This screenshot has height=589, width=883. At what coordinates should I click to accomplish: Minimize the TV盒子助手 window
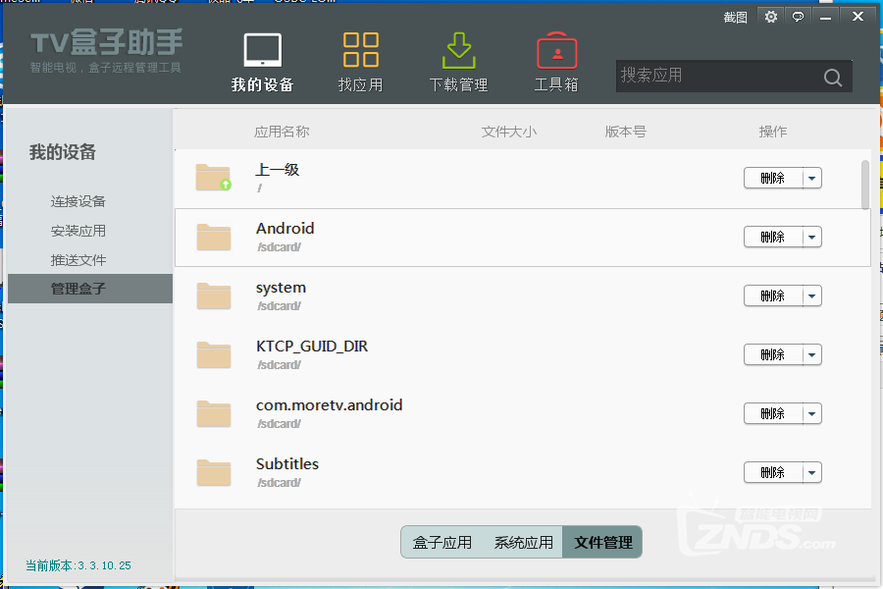point(825,17)
